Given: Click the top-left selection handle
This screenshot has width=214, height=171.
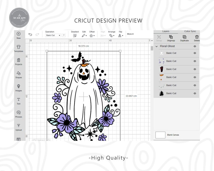Looking at the screenshot, I should click(x=47, y=51).
